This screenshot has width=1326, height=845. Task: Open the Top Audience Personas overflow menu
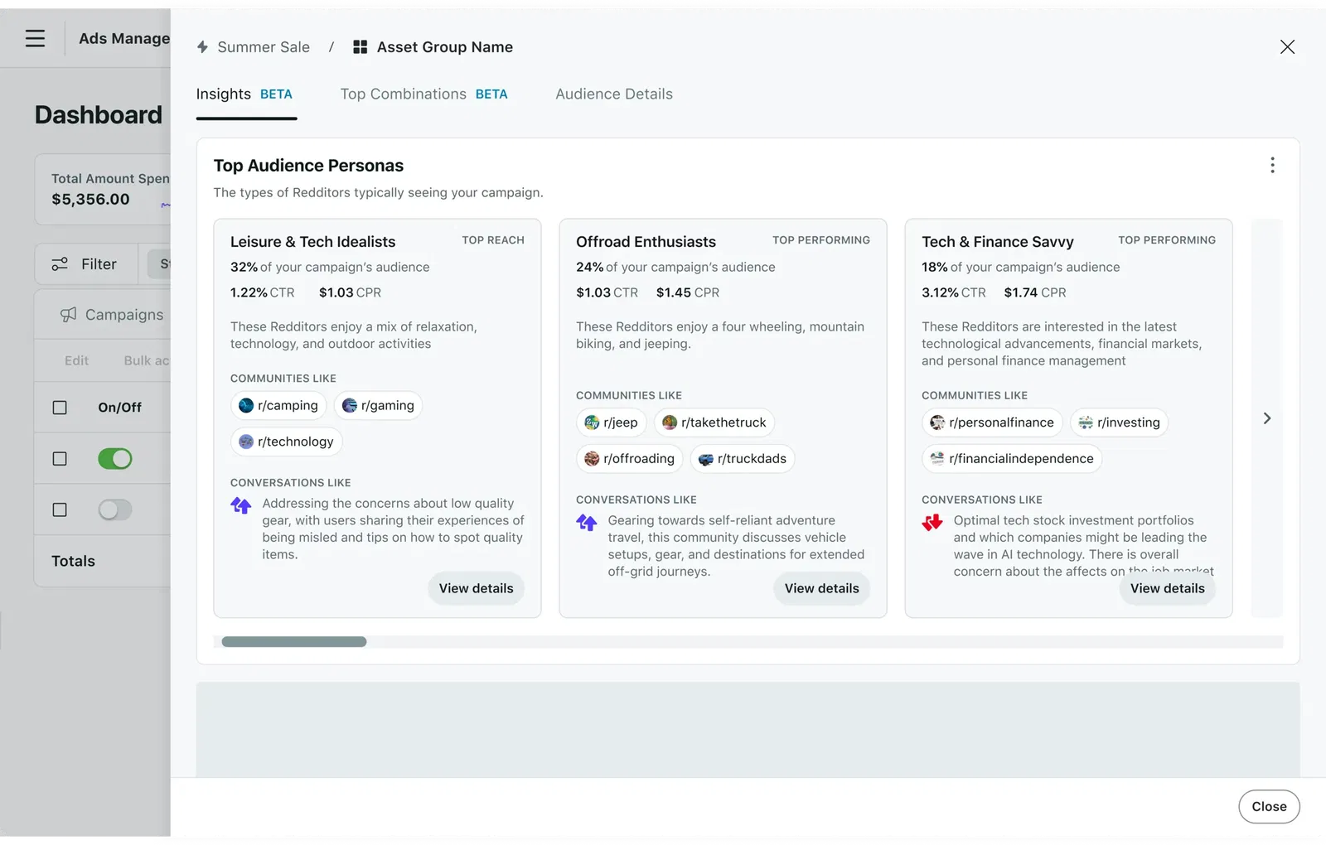(x=1272, y=165)
